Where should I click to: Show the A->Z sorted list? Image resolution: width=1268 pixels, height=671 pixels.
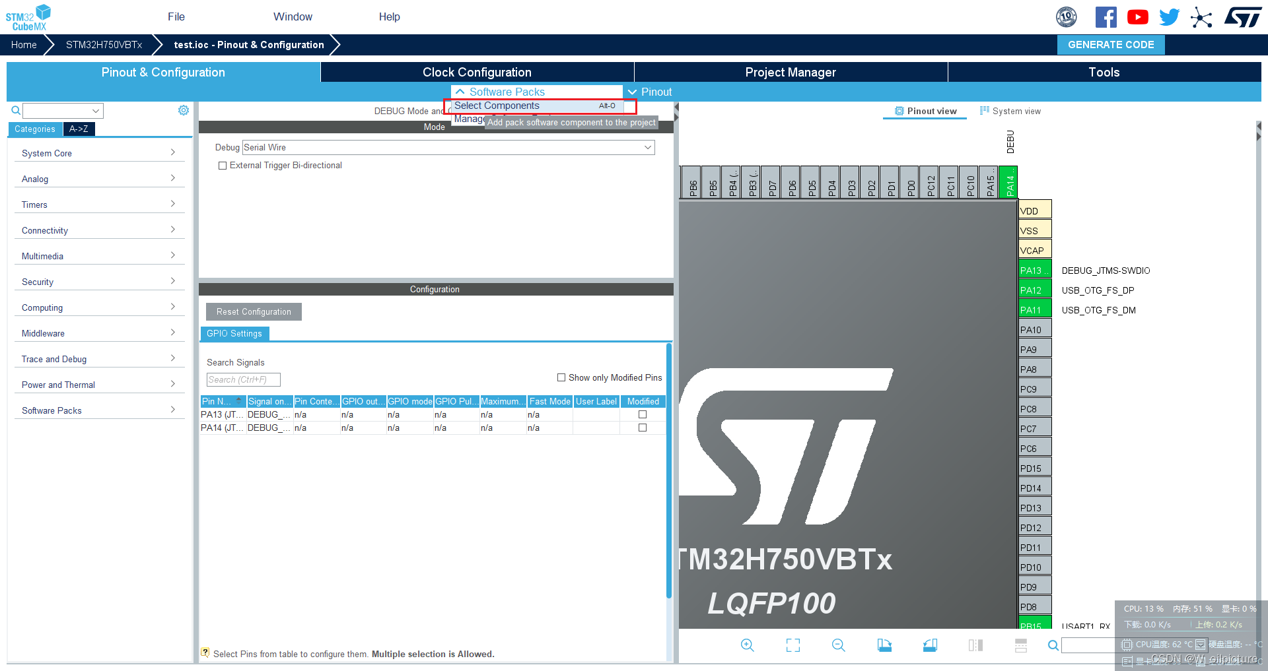79,129
